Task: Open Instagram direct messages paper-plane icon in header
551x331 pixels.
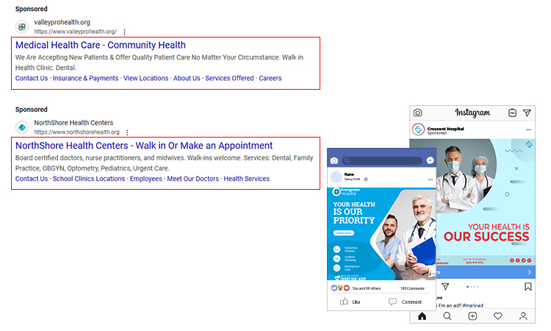Action: [x=527, y=113]
